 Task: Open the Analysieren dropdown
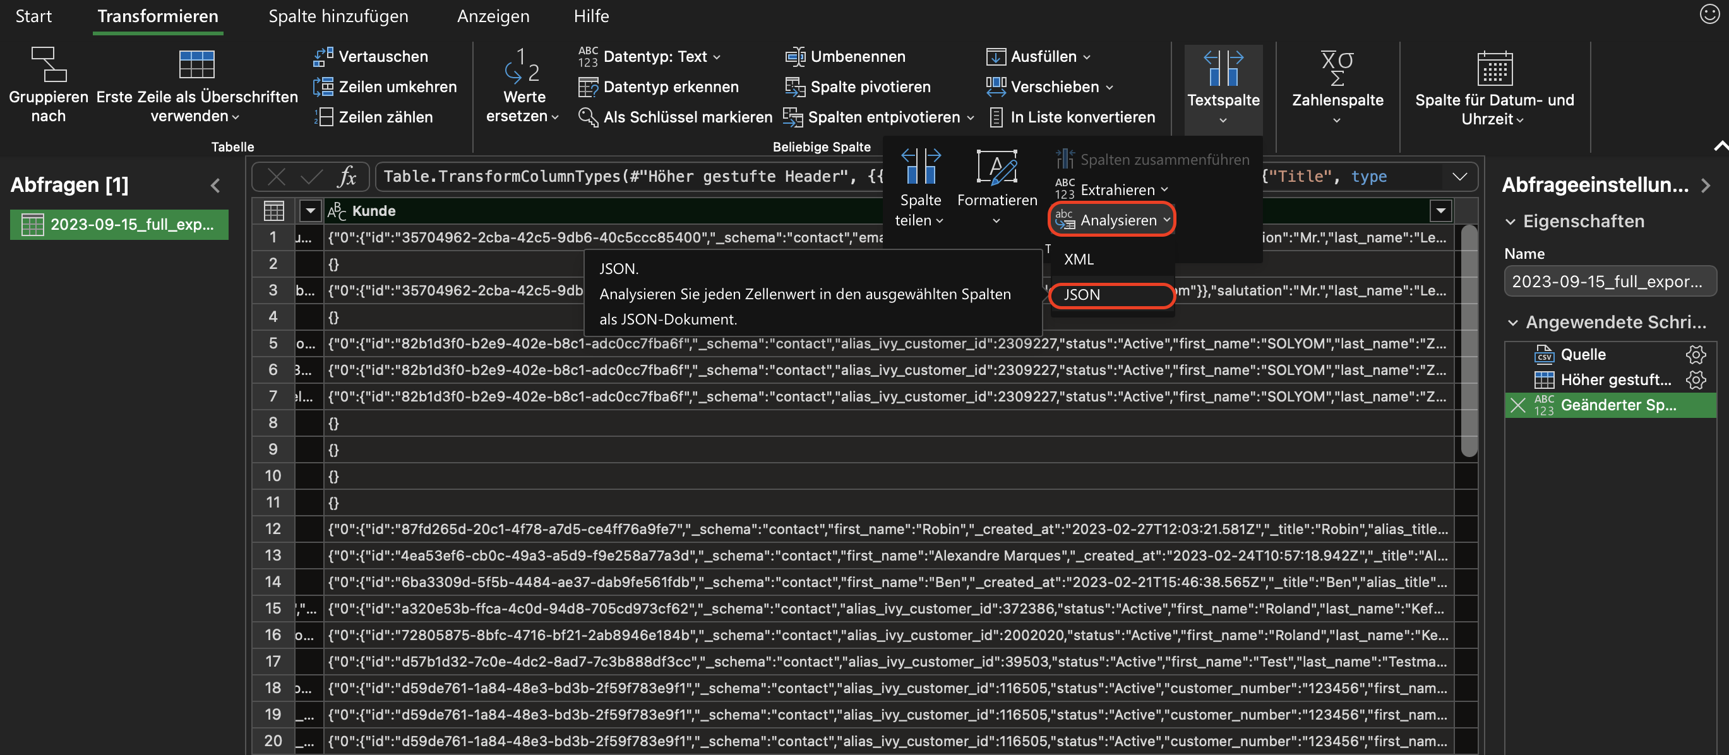(x=1112, y=220)
